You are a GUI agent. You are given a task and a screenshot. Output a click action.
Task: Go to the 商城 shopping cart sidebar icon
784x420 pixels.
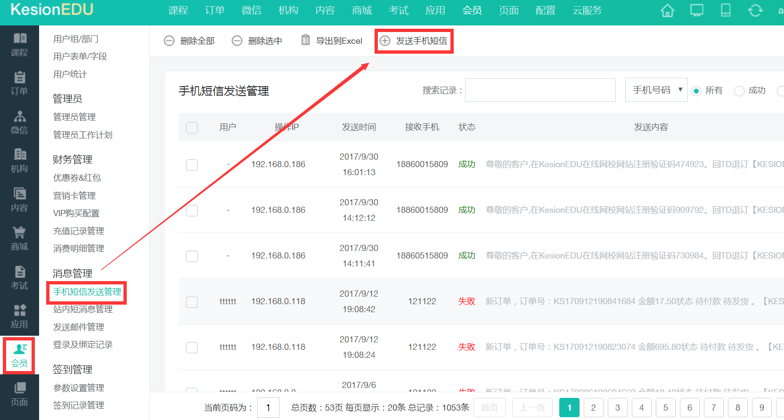tap(19, 239)
